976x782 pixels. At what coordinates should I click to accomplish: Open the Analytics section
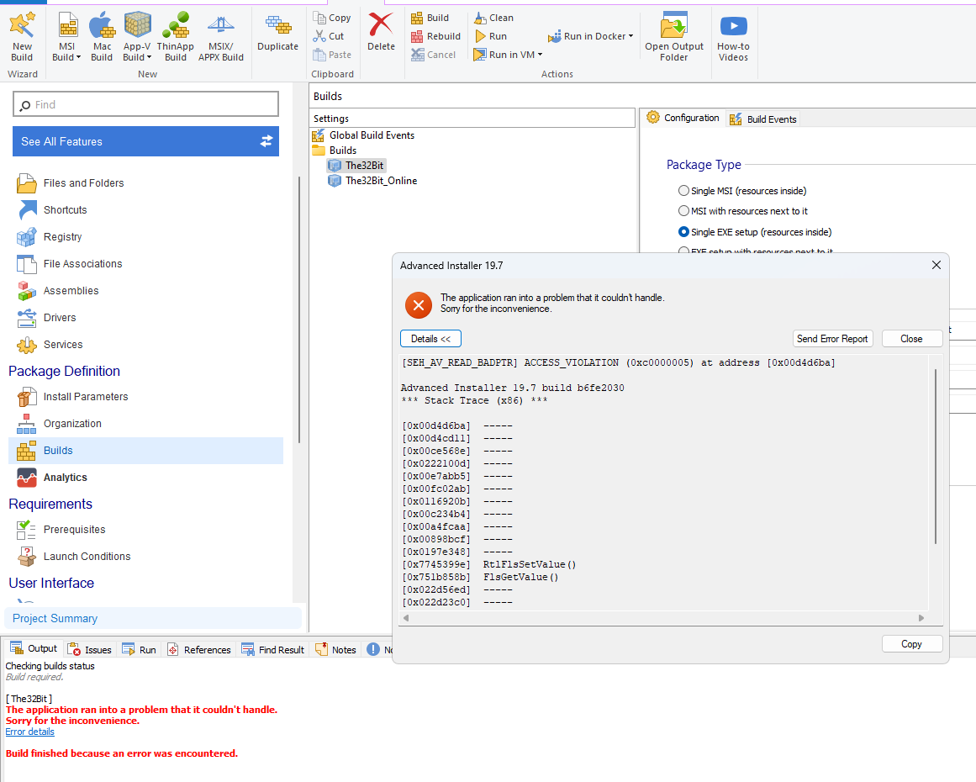[64, 477]
